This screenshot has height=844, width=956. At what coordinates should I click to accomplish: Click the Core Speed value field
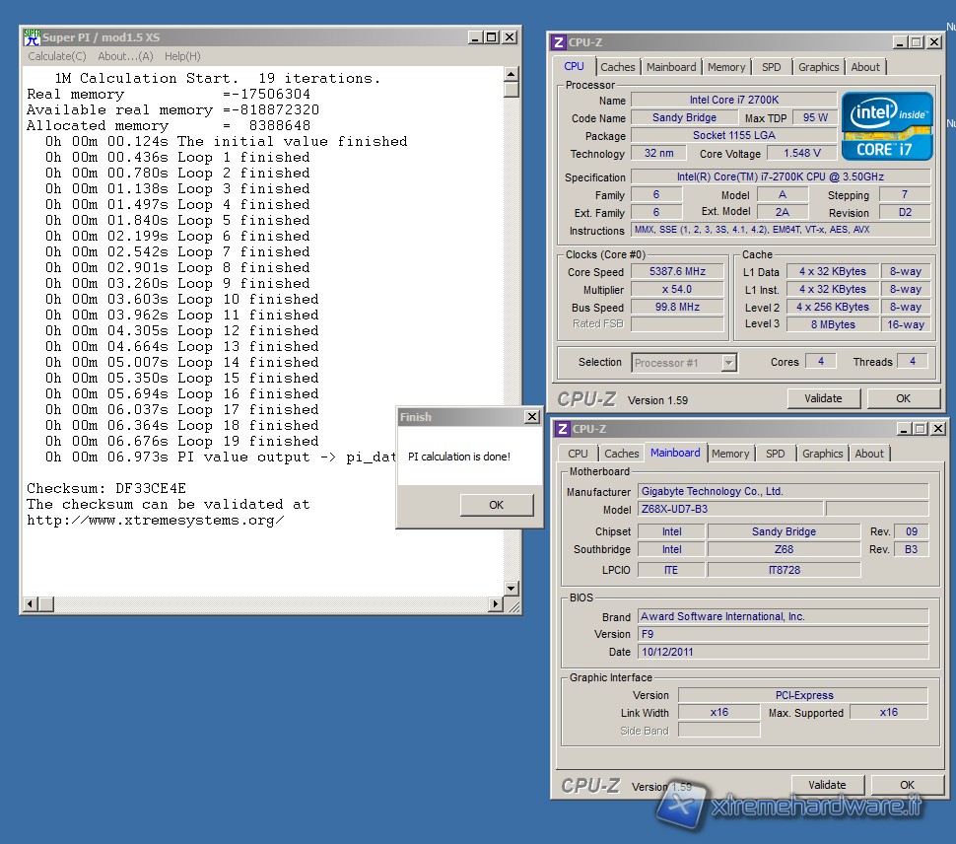click(676, 272)
